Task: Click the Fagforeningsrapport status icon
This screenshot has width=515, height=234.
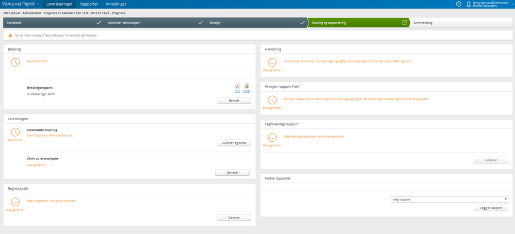Action: 272,138
